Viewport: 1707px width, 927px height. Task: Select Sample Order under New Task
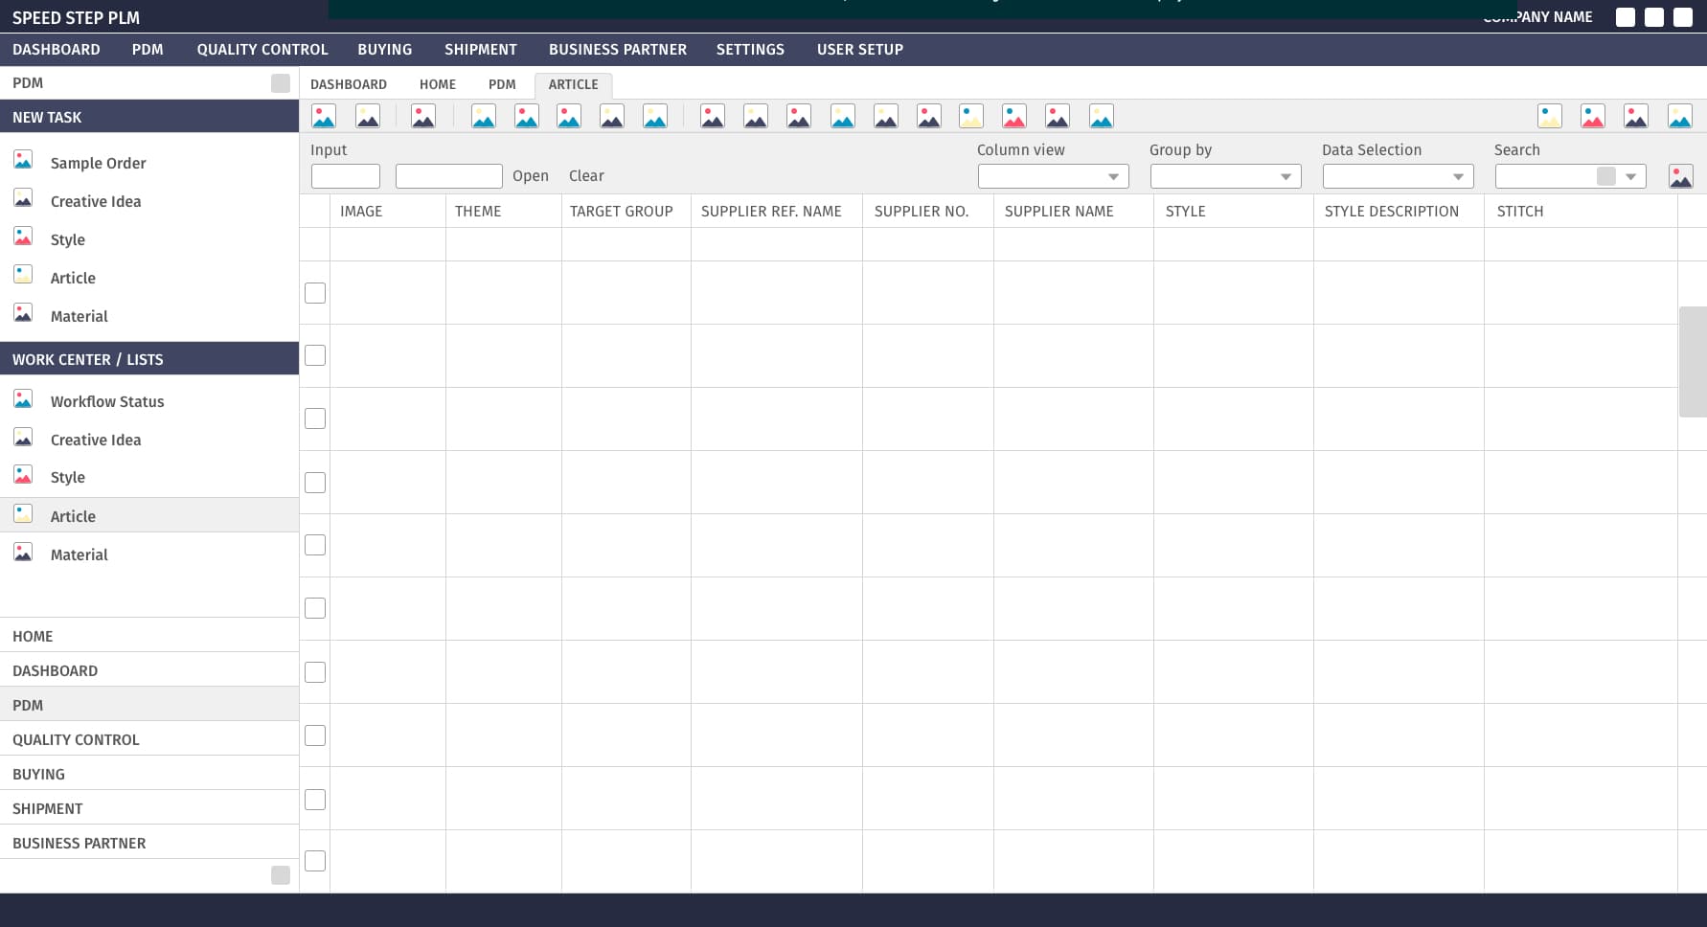[98, 164]
